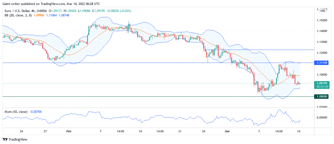The width and height of the screenshot is (334, 144).
Task: Click the momentum value −0.00706
Action: (35, 112)
